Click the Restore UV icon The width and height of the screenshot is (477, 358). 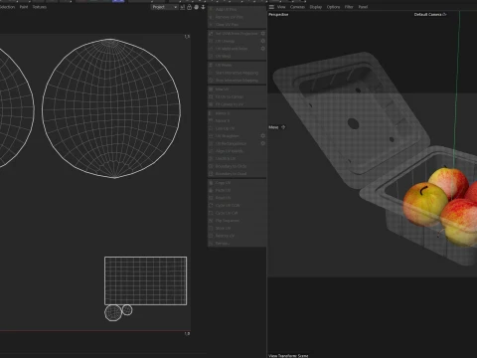[211, 236]
